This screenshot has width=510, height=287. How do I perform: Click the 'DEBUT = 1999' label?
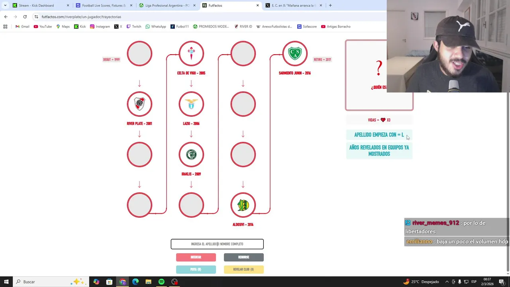111,59
